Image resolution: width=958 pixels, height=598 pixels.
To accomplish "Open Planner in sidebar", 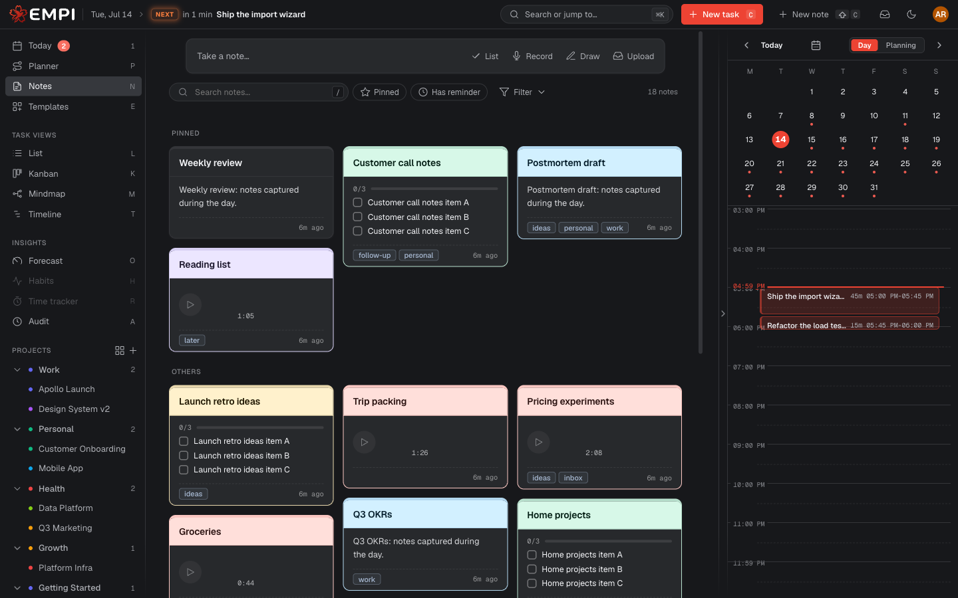I will (73, 66).
